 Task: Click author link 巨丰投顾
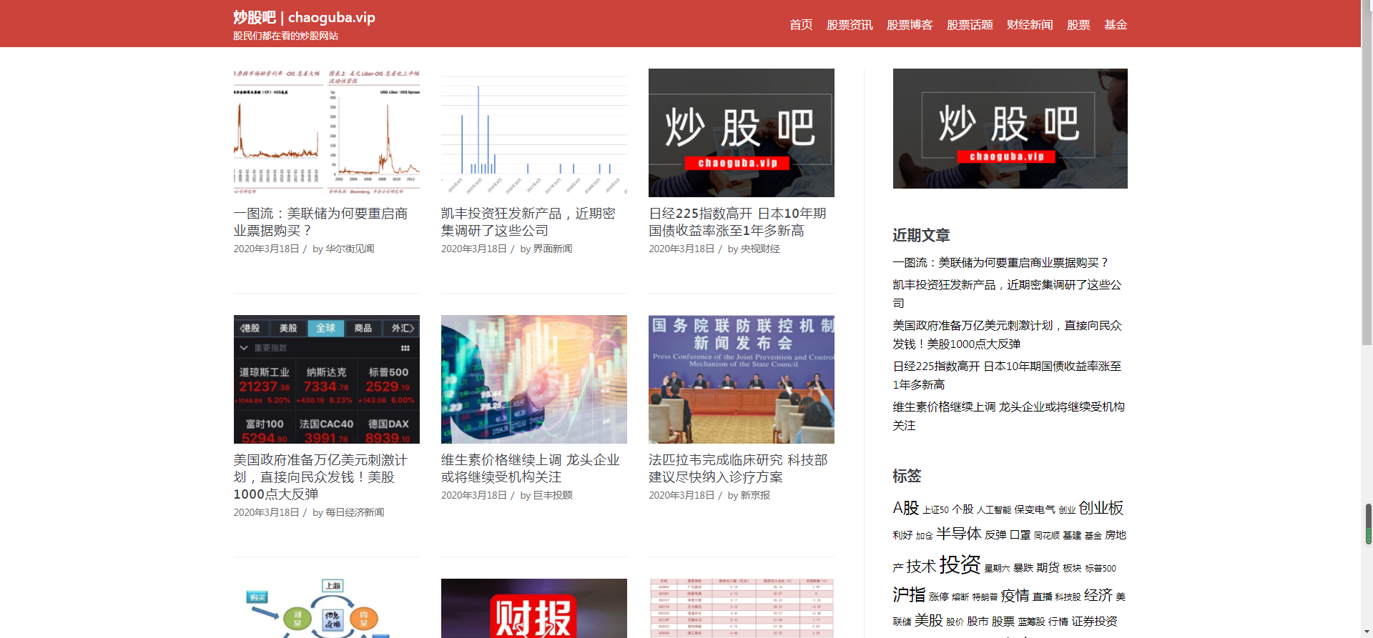(x=552, y=495)
